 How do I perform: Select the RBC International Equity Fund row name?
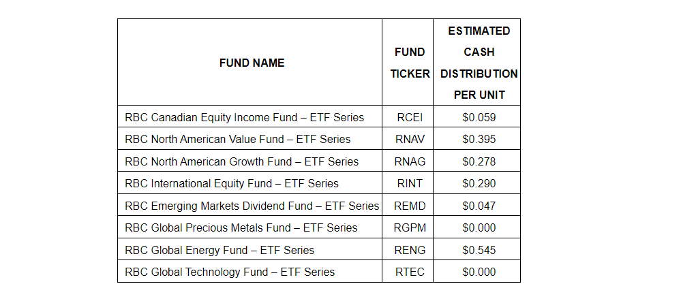[x=232, y=183]
